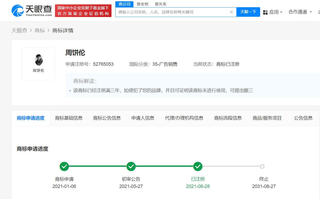The height and width of the screenshot is (199, 320).
Task: Click the registered green checkmark step
Action: pos(198,167)
